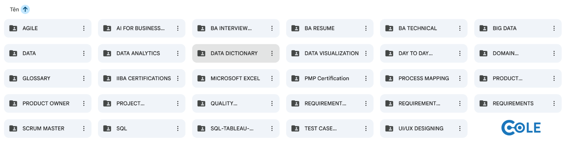Show three-dot menu for UI/UX DESIGNING folder
The image size is (565, 141).
(460, 129)
